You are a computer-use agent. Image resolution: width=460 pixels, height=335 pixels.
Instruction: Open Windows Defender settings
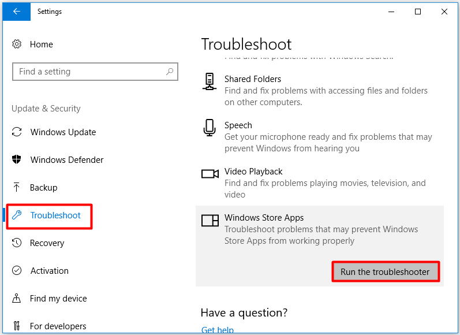(x=67, y=160)
